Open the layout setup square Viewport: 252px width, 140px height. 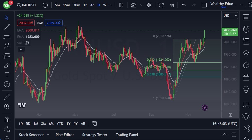coord(204,5)
